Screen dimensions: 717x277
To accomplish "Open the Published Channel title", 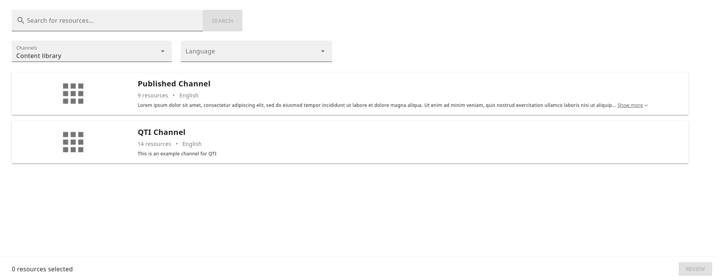I will (x=174, y=84).
